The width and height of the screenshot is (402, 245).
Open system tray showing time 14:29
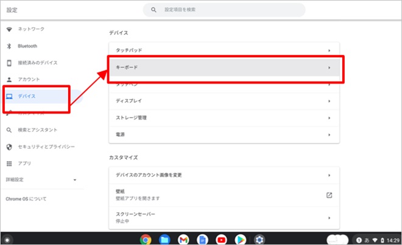point(376,239)
